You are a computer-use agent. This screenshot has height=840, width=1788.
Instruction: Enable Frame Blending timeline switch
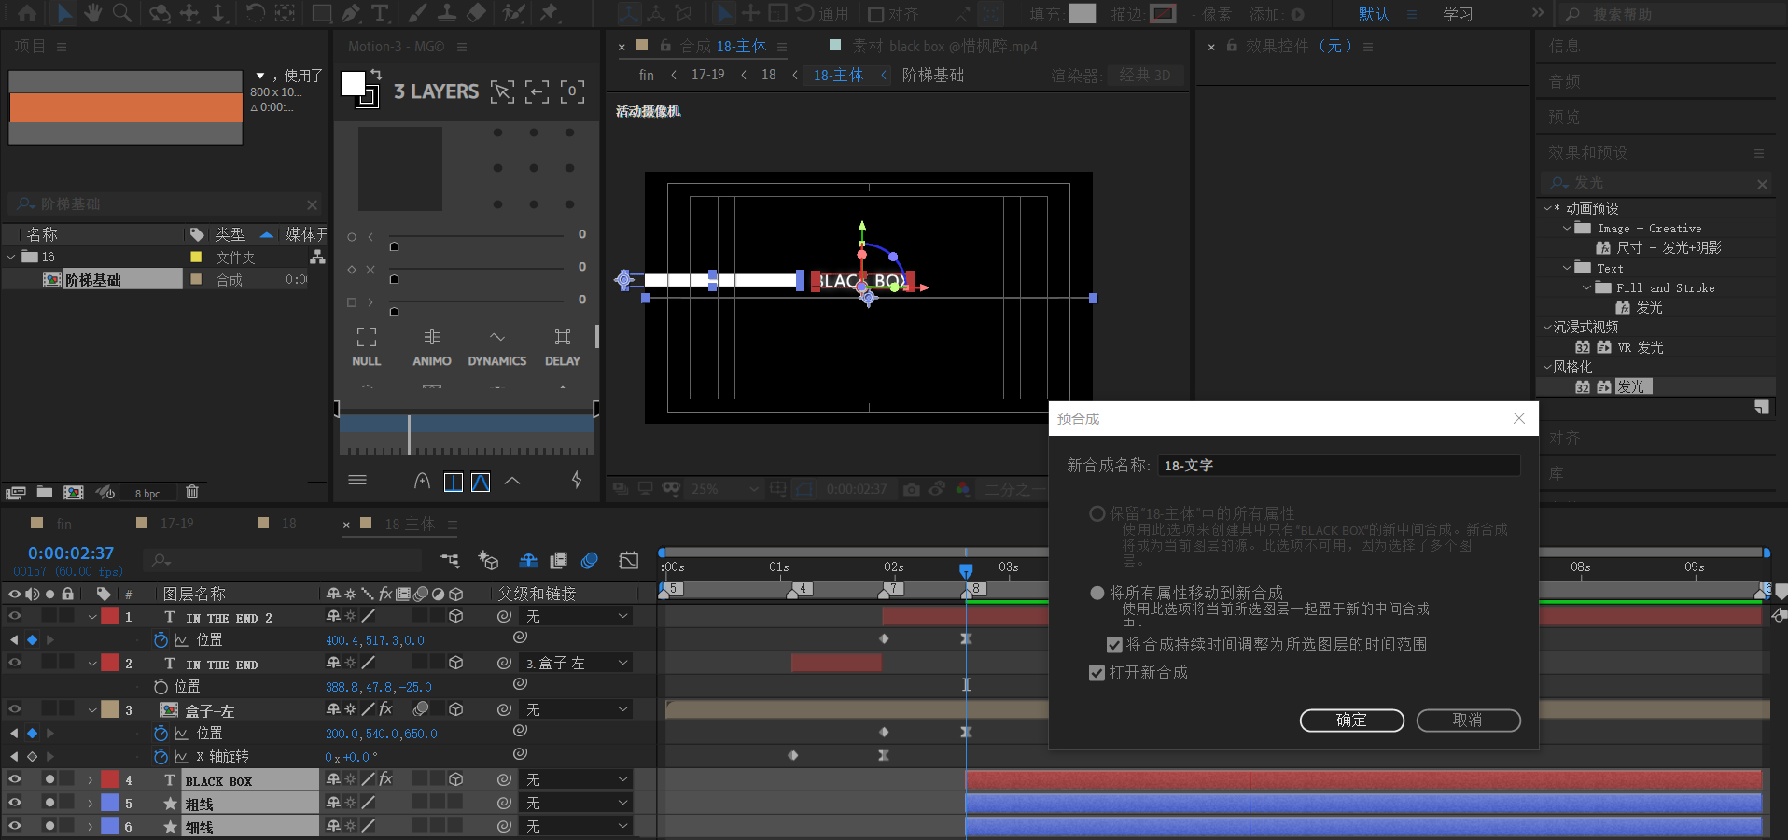click(x=559, y=560)
